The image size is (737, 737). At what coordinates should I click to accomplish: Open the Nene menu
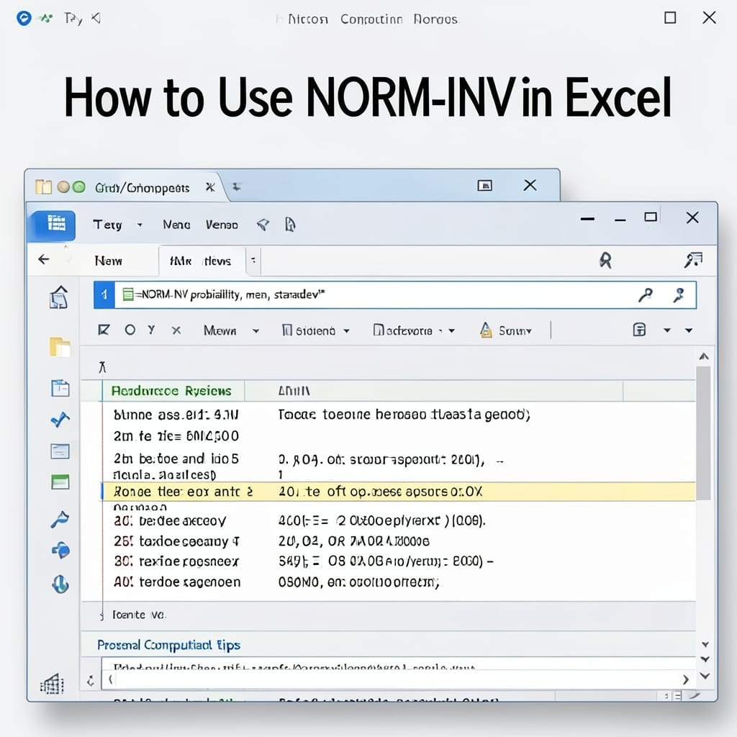click(x=176, y=225)
